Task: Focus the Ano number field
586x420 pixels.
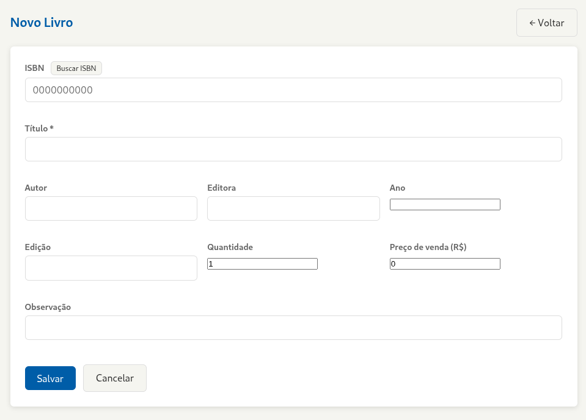Action: [445, 205]
